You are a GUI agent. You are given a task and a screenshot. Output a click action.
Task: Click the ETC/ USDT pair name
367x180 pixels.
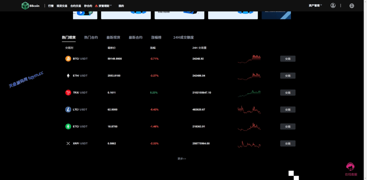80,126
